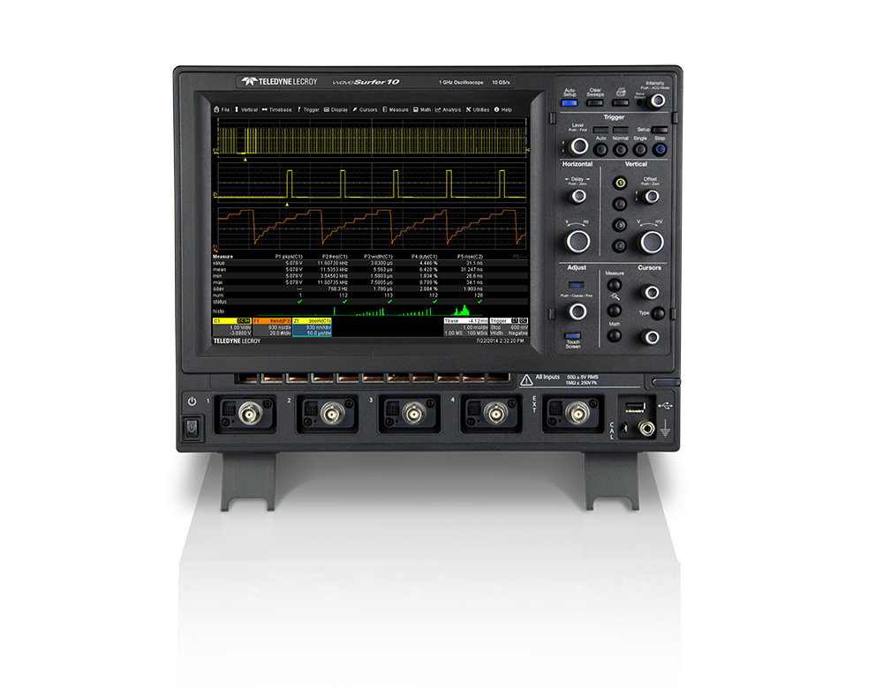
Task: Click the channel 4 BNC input connector
Action: point(495,414)
